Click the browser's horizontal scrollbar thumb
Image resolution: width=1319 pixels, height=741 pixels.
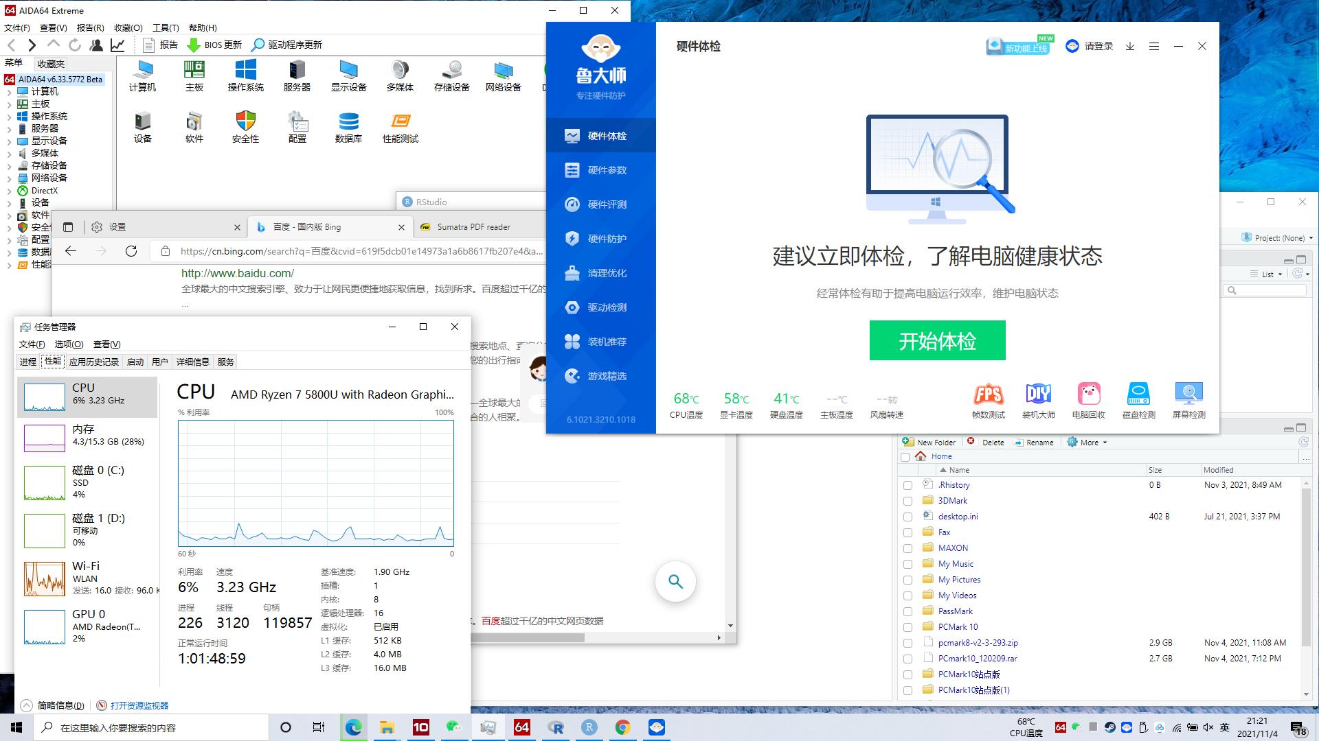pos(528,637)
